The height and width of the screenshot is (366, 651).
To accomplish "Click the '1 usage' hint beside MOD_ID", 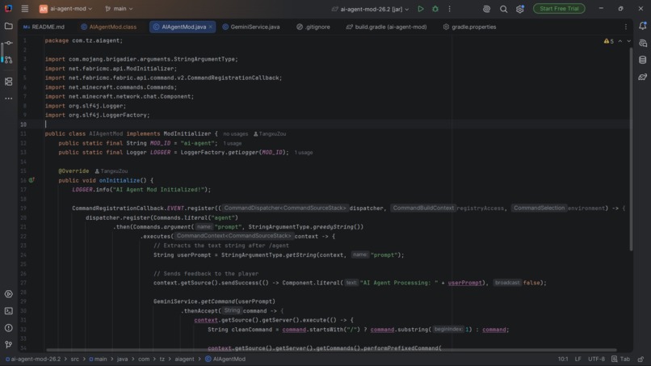I will click(232, 143).
